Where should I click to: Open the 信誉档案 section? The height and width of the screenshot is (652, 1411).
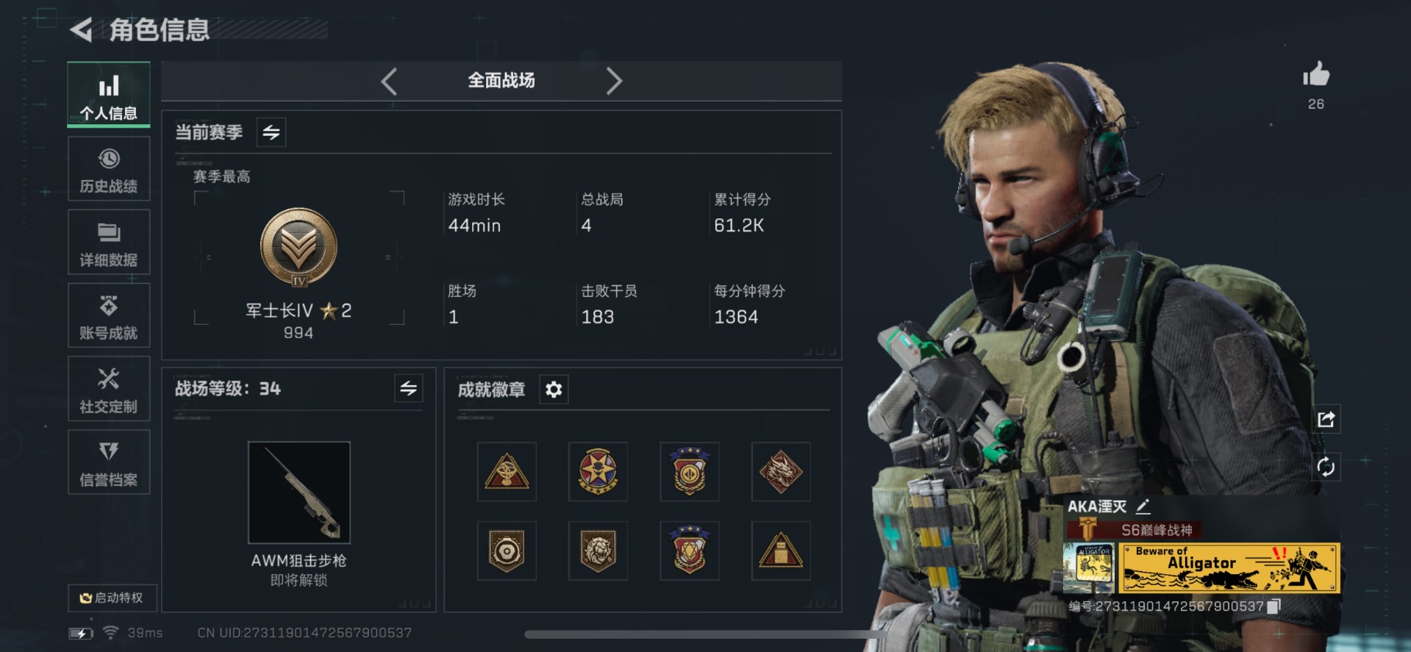pyautogui.click(x=109, y=462)
